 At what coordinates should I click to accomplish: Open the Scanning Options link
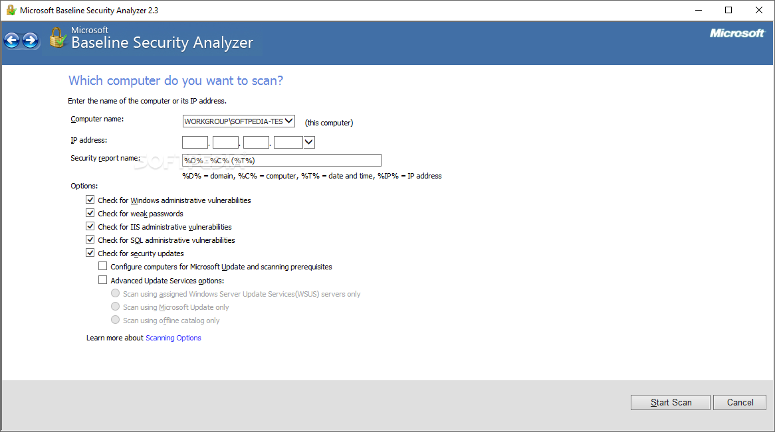tap(173, 338)
